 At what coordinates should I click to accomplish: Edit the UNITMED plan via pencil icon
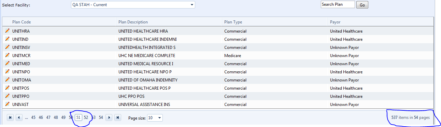pyautogui.click(x=7, y=64)
